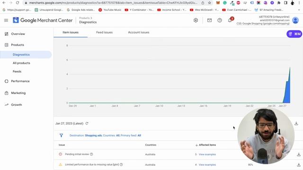Viewport: 303px width, 170px height.
Task: Click the Pending initial review issue text
Action: point(77,154)
